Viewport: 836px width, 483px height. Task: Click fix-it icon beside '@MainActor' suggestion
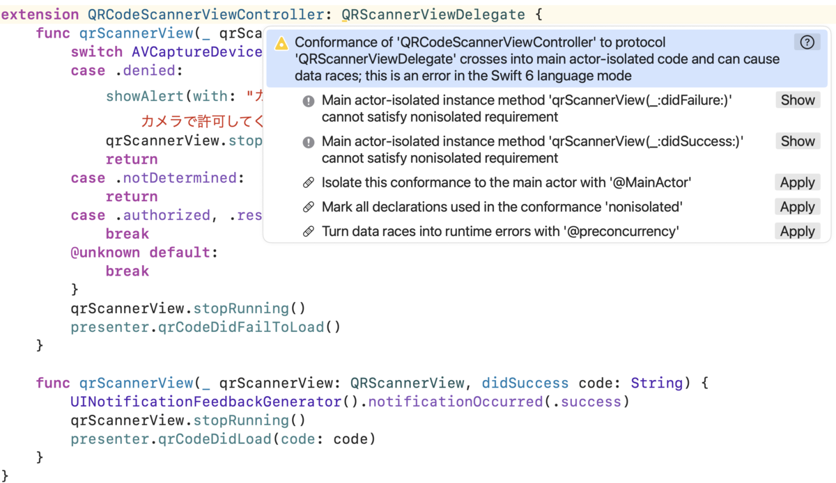[x=309, y=183]
